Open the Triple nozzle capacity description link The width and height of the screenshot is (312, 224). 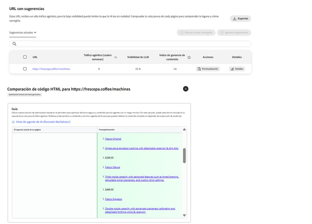point(142,178)
